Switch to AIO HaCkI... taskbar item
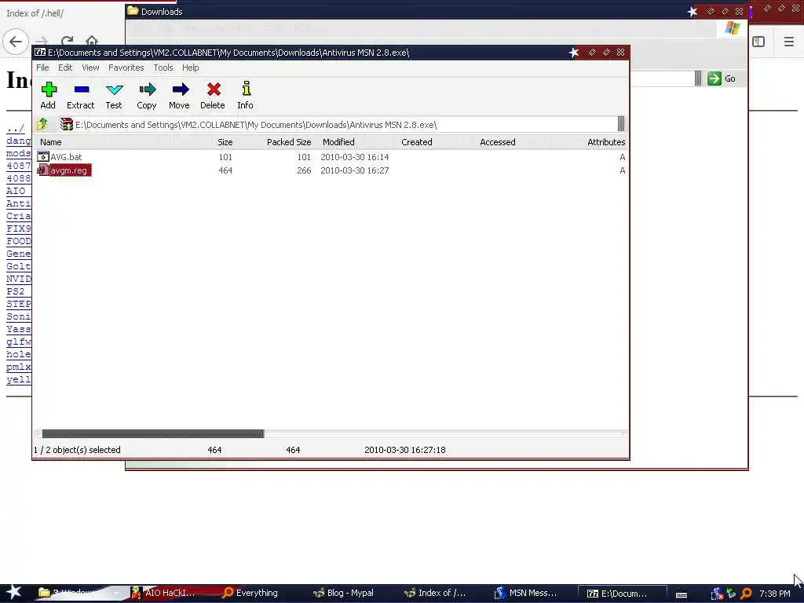This screenshot has height=603, width=804. tap(163, 593)
